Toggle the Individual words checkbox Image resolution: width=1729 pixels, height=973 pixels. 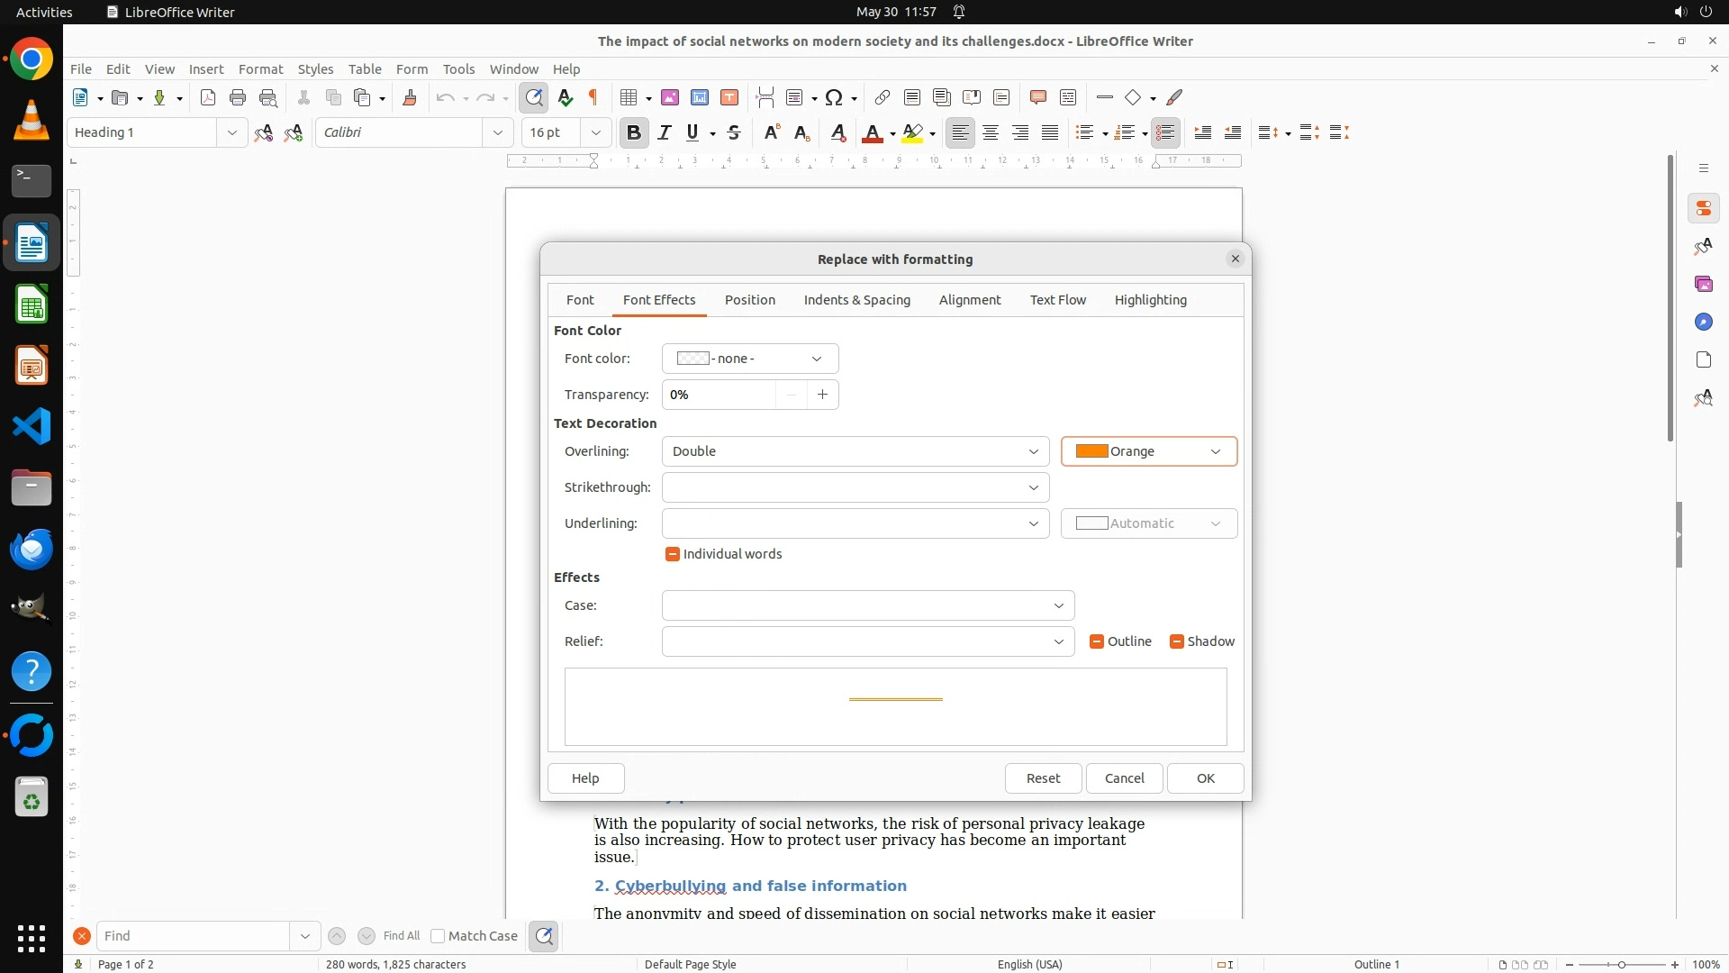coord(673,554)
